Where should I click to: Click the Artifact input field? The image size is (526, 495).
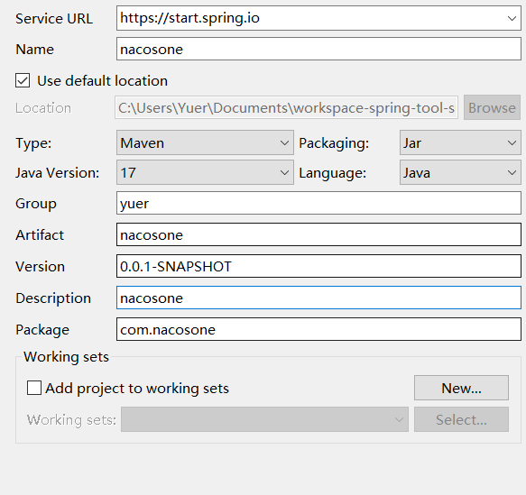tap(318, 234)
